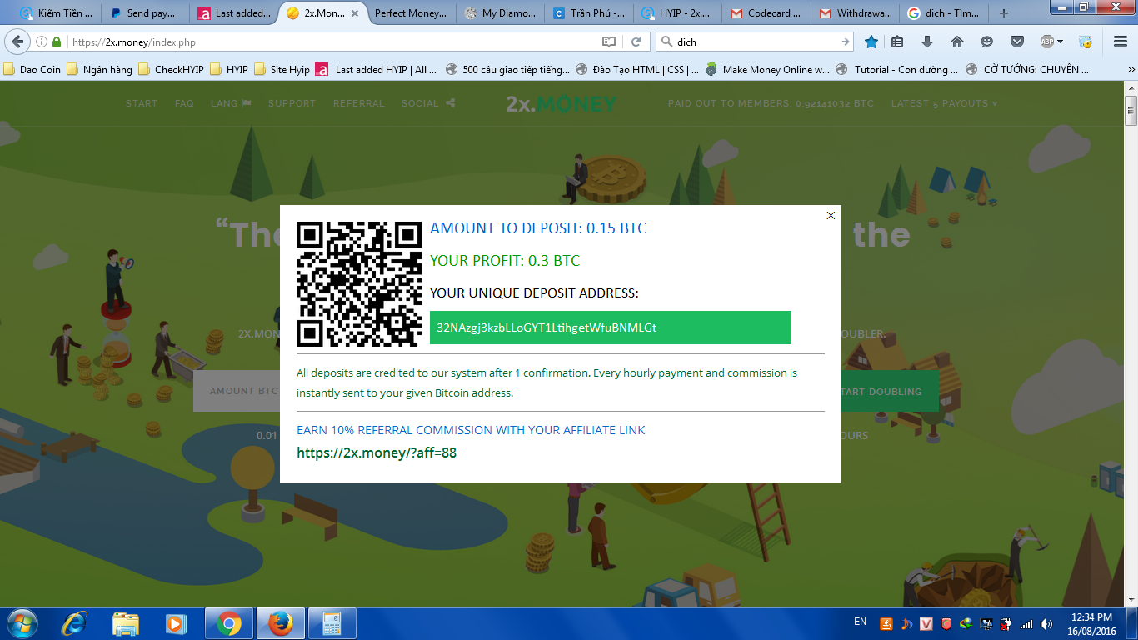This screenshot has width=1138, height=640.
Task: Open Windows Media Player from taskbar
Action: (176, 623)
